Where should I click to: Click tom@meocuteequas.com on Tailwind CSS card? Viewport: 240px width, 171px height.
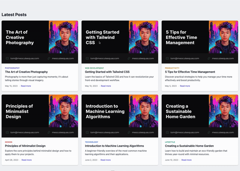click(105, 58)
